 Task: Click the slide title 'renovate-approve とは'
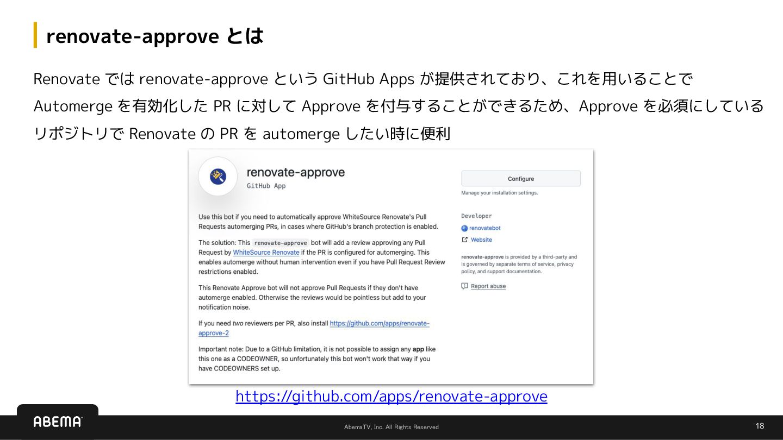tap(155, 36)
